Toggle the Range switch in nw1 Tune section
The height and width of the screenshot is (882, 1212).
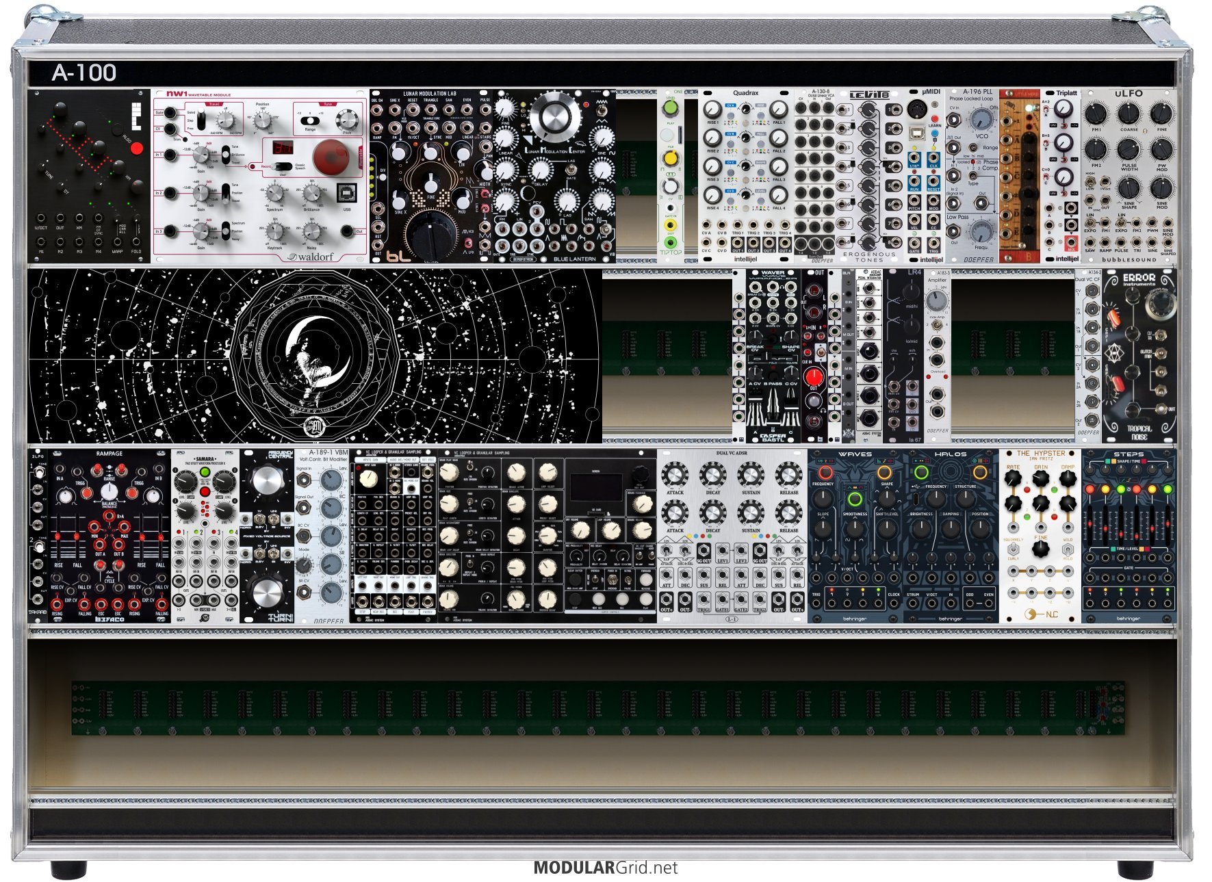310,120
